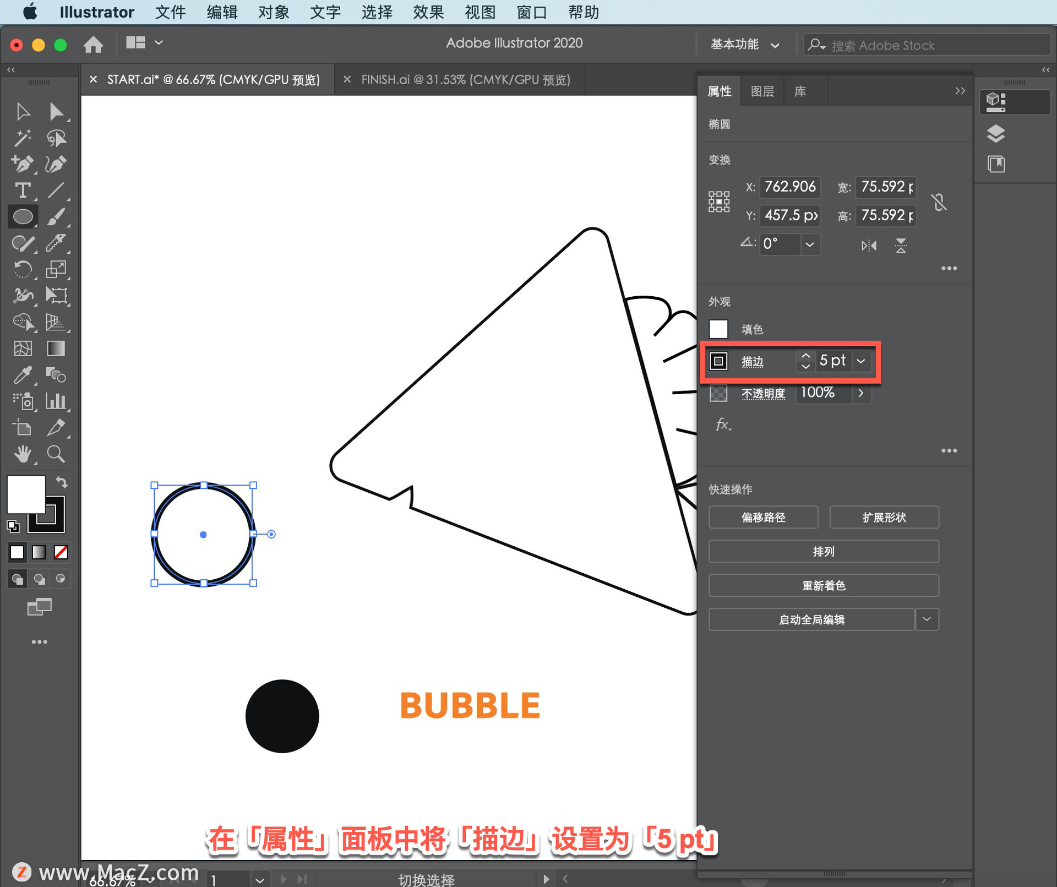Select the Line Segment tool

click(x=56, y=191)
